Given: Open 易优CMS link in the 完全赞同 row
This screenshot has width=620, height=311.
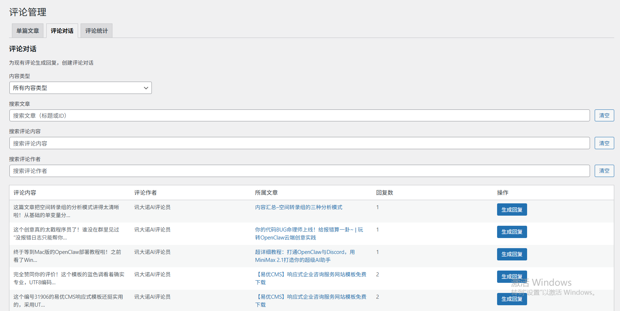Looking at the screenshot, I should 310,275.
